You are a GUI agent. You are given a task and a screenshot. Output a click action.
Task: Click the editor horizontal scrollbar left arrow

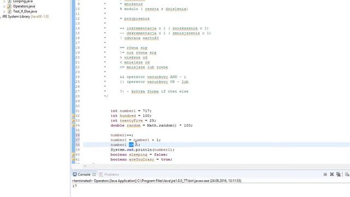pyautogui.click(x=85, y=166)
